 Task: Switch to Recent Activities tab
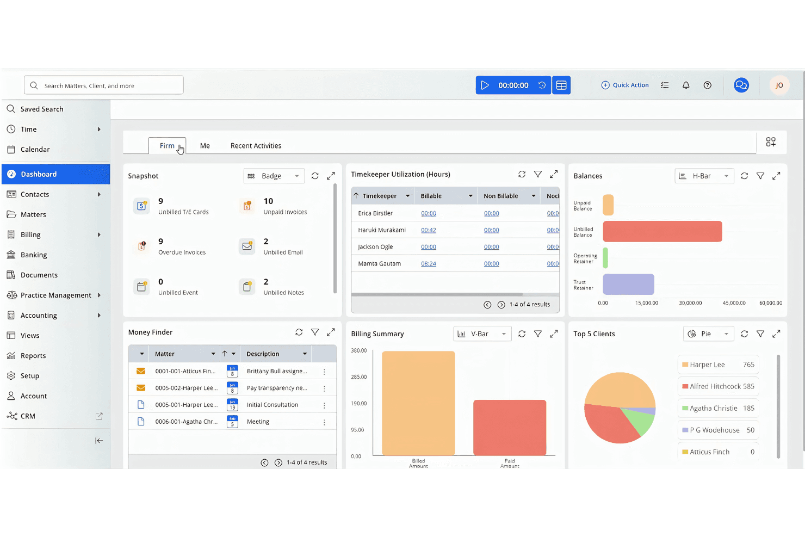click(x=256, y=146)
